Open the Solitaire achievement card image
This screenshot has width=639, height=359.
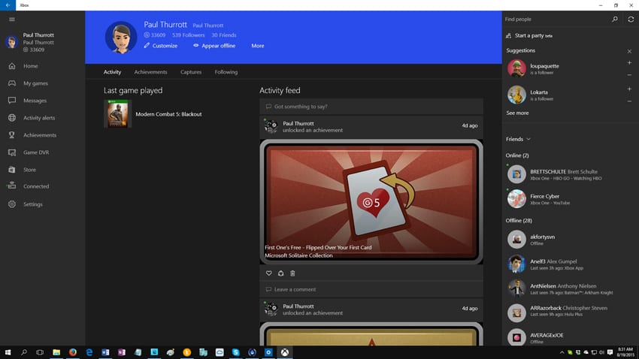pos(371,201)
